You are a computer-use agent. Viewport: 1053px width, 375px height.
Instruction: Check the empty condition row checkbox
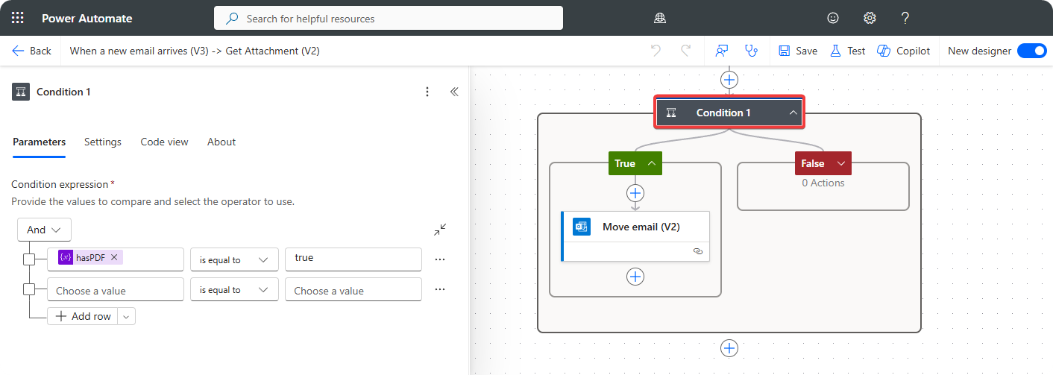coord(30,289)
